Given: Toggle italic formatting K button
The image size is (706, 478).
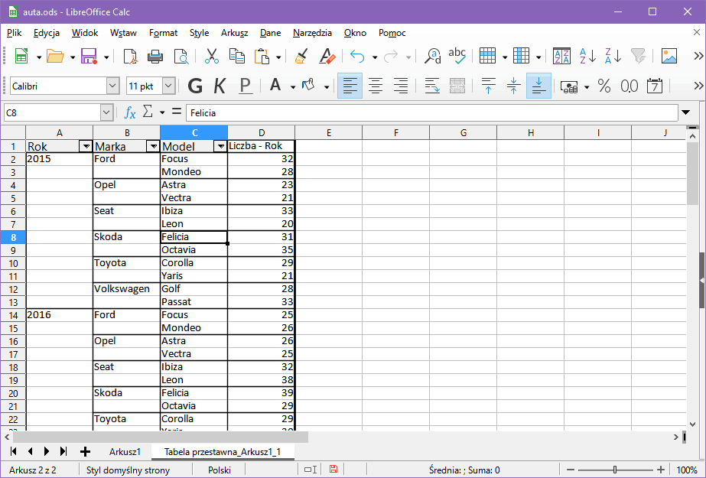Looking at the screenshot, I should [220, 86].
